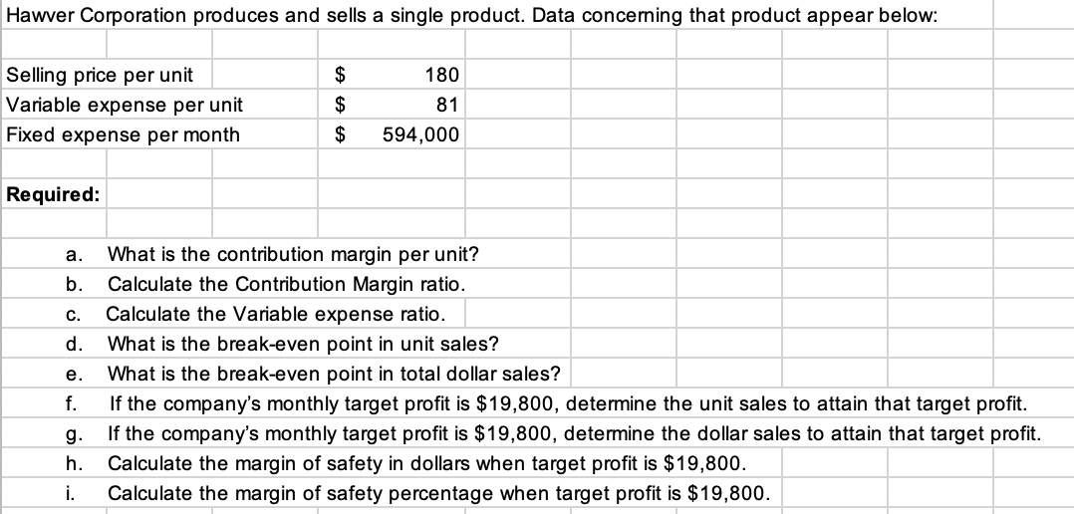
Task: Select the 'margin of safety in dollars' question
Action: [x=426, y=463]
